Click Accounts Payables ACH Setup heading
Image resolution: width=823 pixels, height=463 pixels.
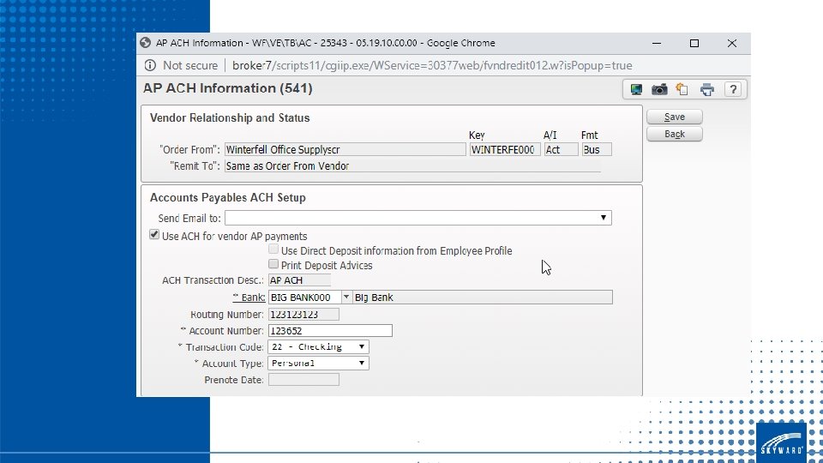[x=228, y=197]
